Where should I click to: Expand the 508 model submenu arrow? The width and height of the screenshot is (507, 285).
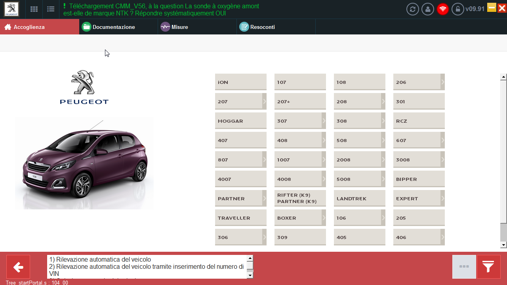click(383, 140)
